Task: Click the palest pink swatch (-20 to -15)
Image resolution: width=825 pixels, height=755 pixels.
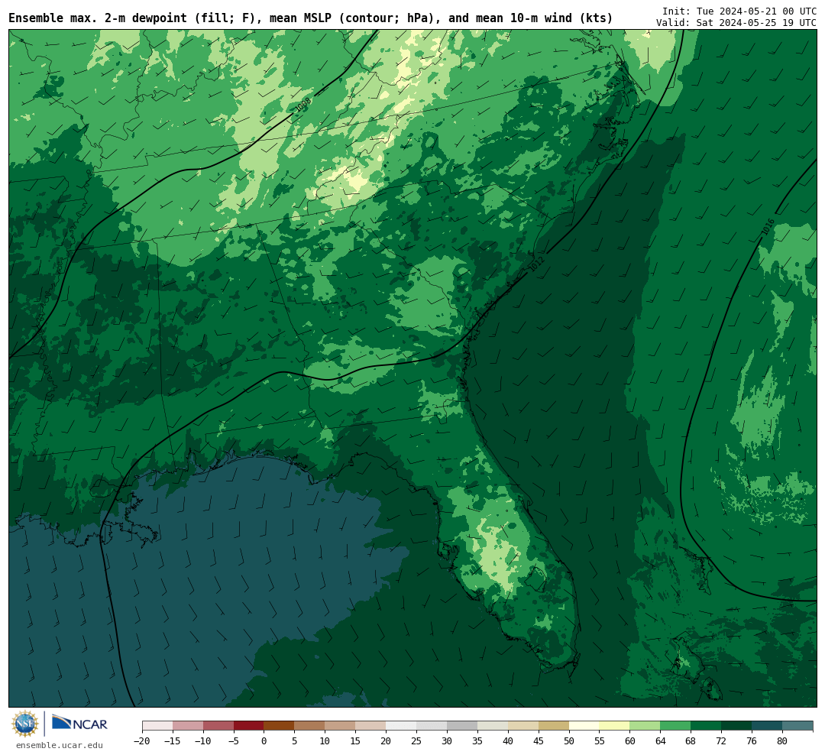Action: (x=157, y=726)
